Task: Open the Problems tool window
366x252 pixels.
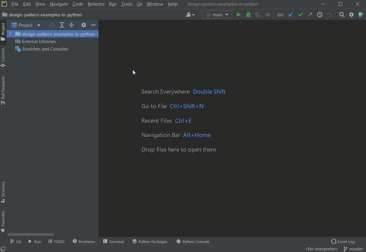Action: 84,242
